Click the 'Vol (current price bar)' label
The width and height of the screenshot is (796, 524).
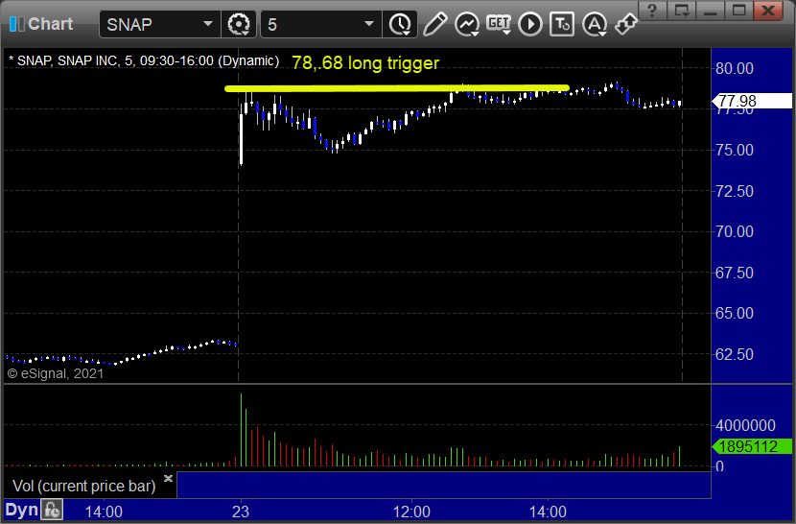click(83, 487)
